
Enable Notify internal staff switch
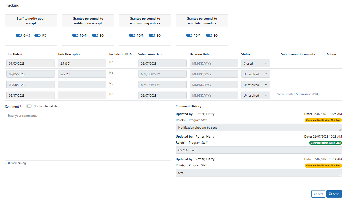pos(29,106)
